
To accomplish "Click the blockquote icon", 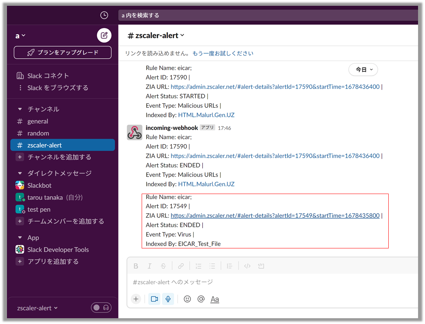I will click(x=230, y=266).
